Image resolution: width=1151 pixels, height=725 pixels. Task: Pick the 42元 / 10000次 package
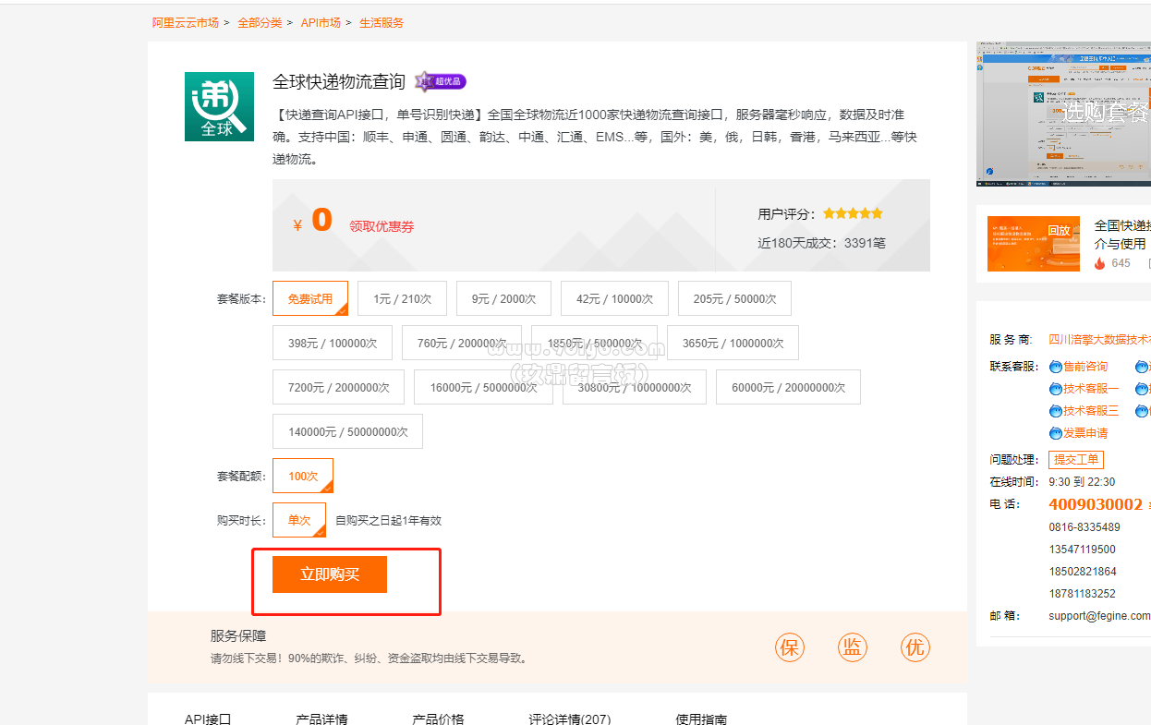click(x=614, y=298)
